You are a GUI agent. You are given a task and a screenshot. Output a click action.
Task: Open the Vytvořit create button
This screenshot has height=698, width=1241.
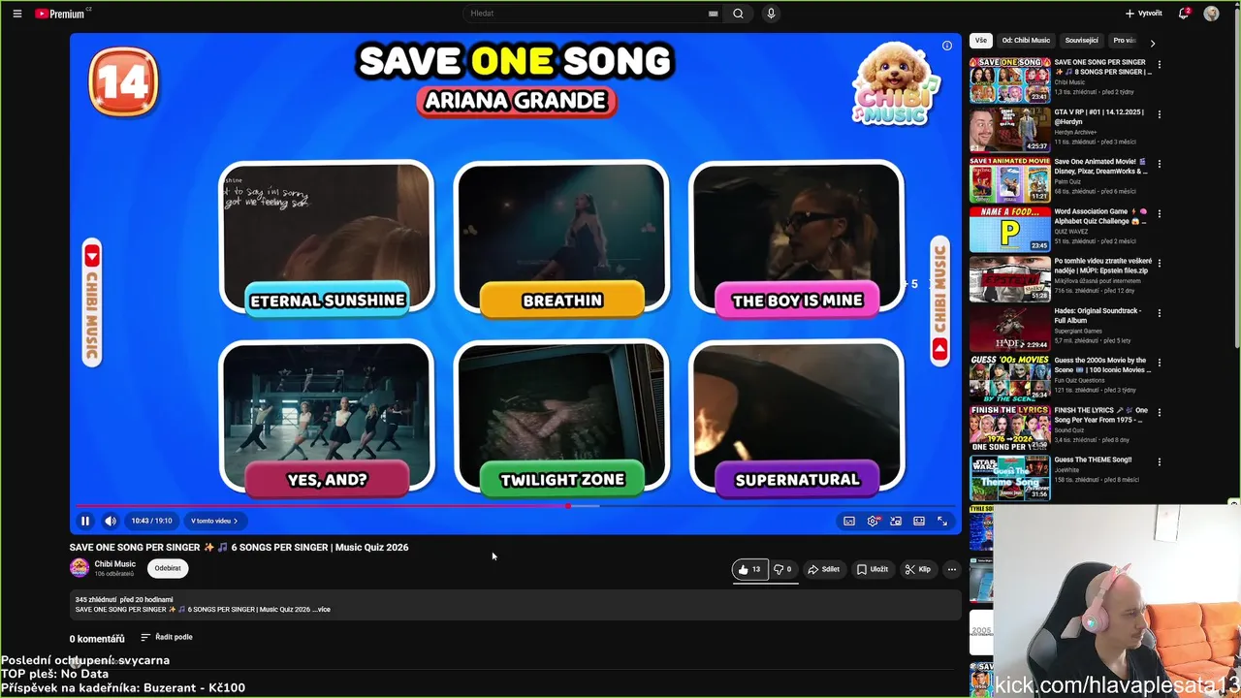(x=1144, y=14)
